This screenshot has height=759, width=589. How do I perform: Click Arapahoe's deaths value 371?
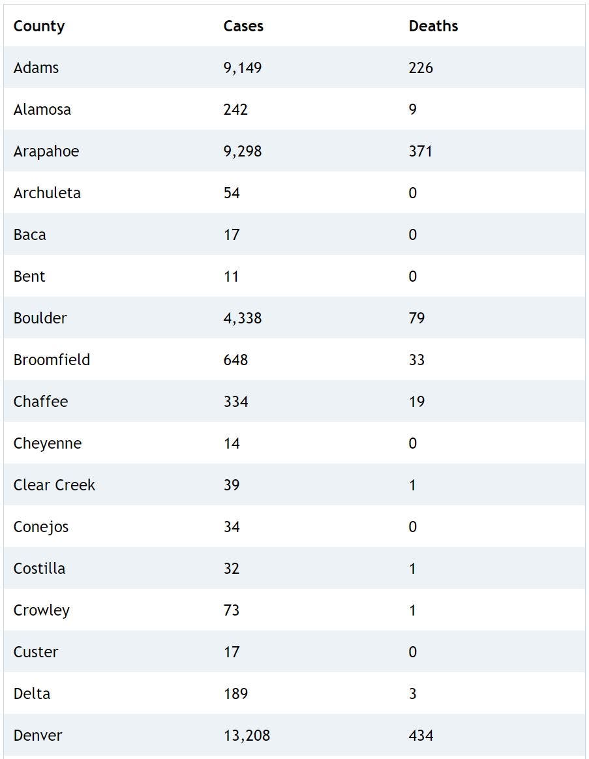(x=421, y=151)
